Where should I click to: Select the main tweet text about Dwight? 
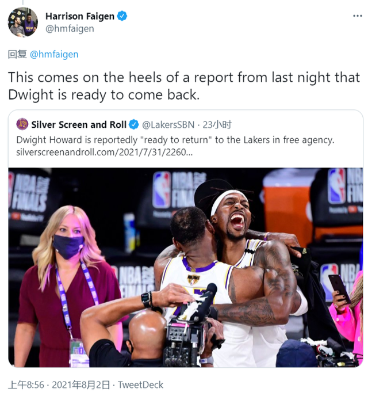(x=184, y=86)
